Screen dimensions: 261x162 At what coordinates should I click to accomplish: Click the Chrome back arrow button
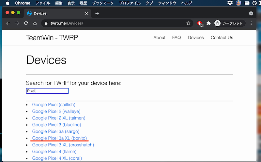[x=8, y=23]
